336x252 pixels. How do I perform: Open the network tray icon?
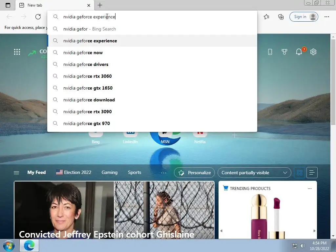click(x=295, y=246)
